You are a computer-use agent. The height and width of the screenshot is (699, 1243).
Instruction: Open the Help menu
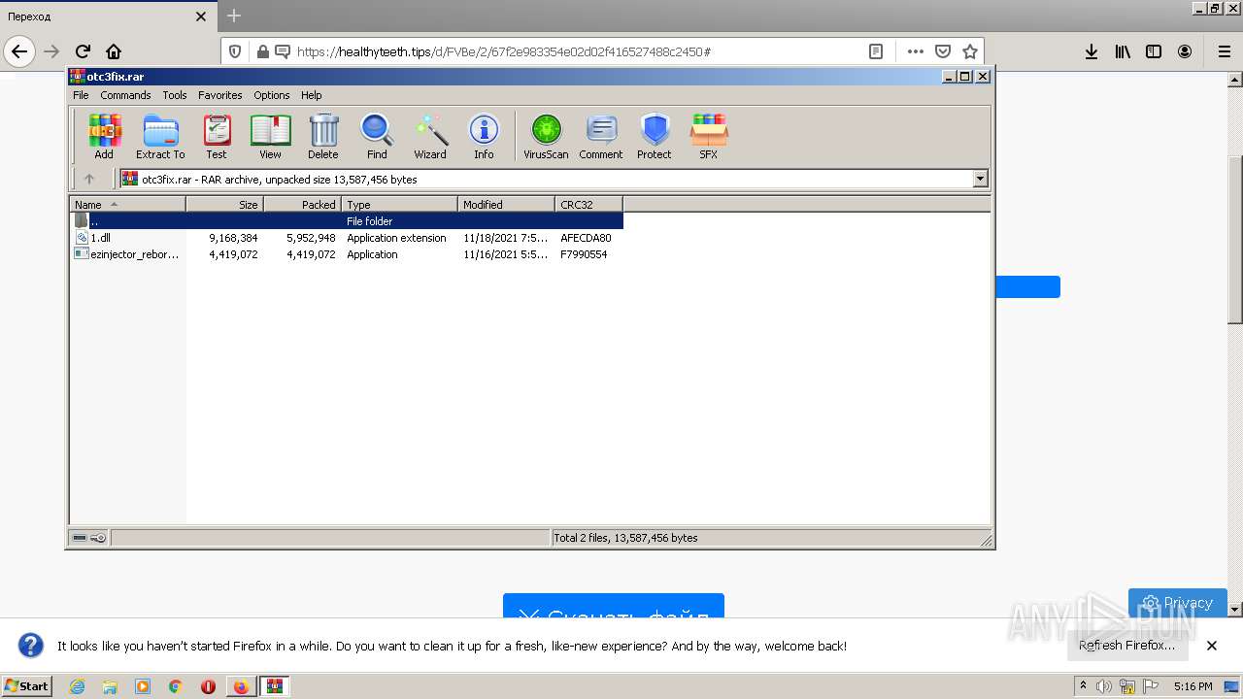311,95
